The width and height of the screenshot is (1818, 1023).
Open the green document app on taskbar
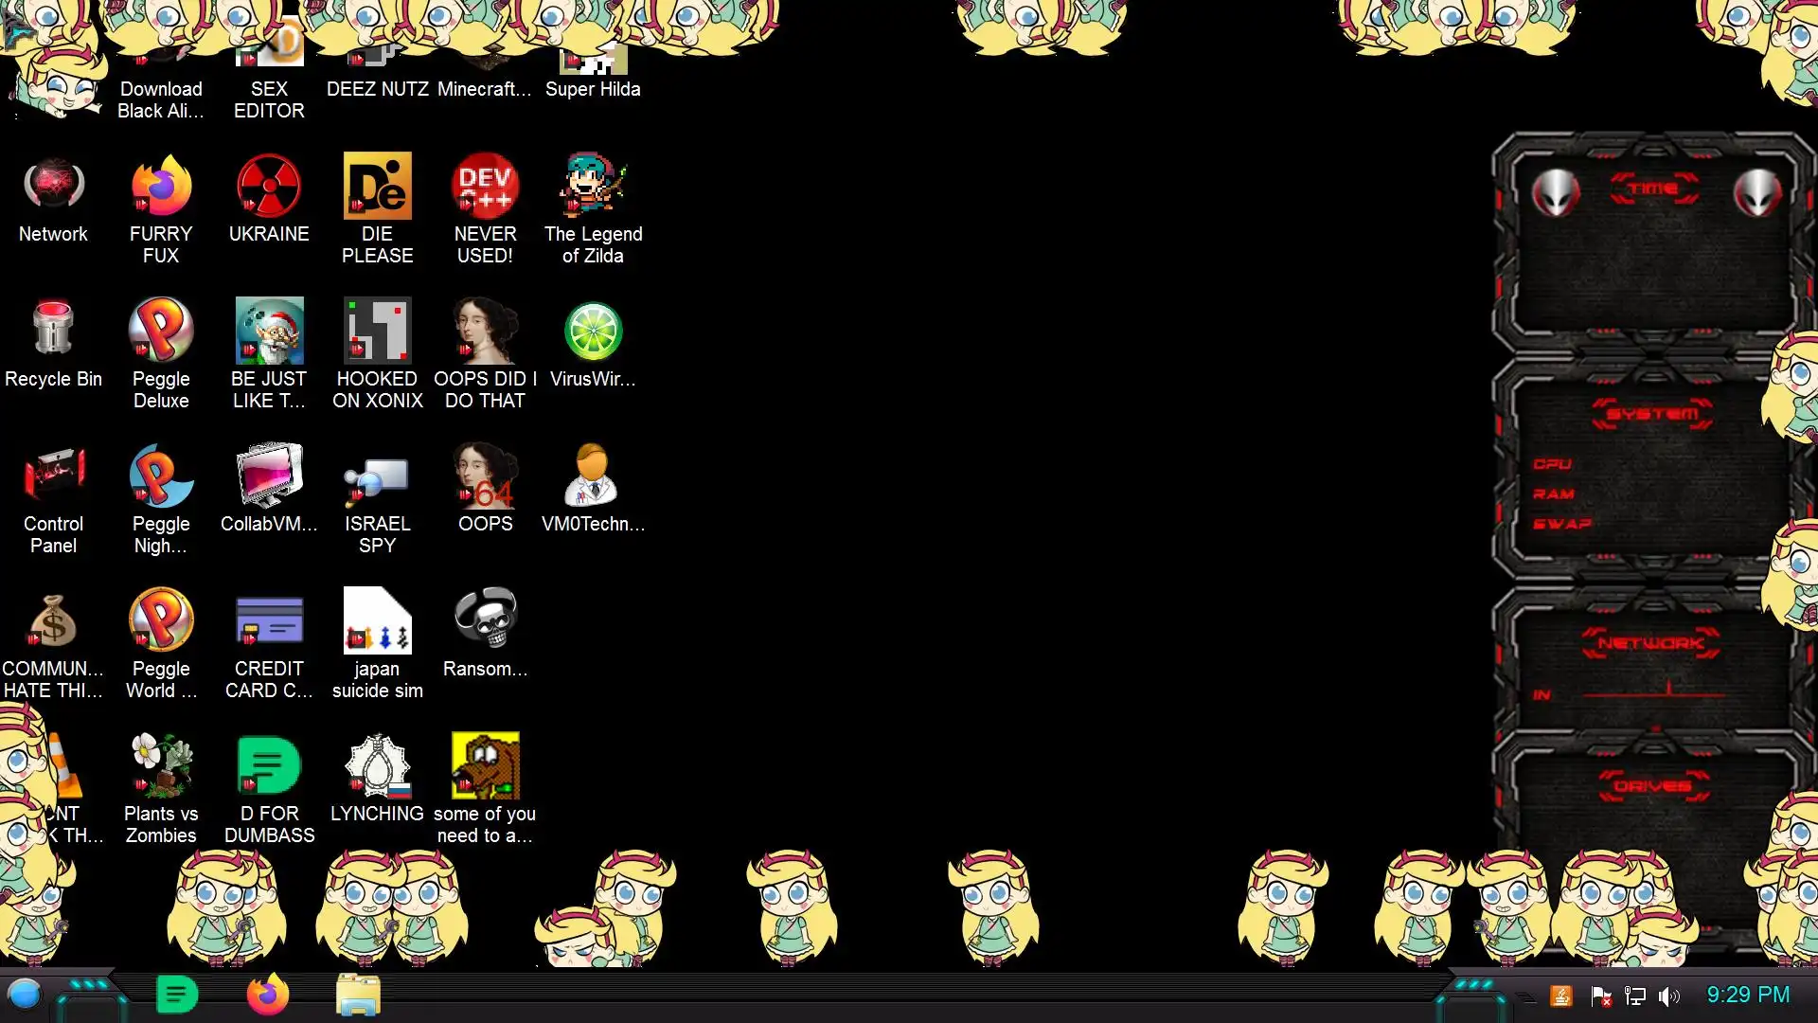(176, 995)
